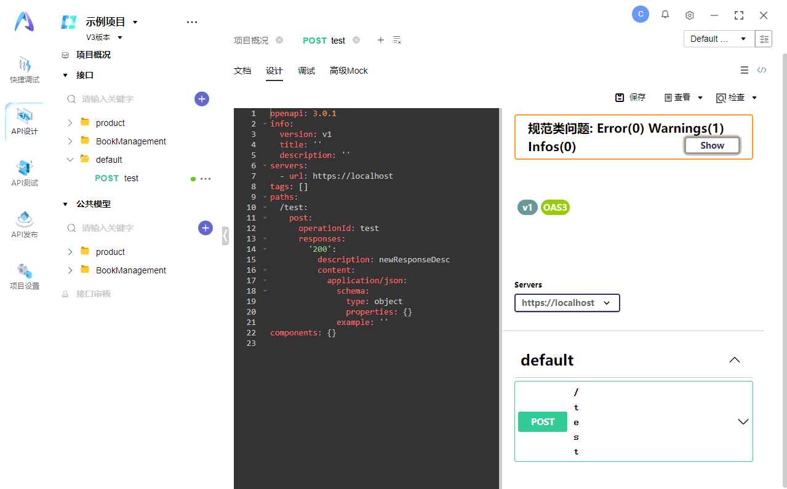Open the project more options ellipsis
Screen dimensions: 787x489
tap(192, 22)
